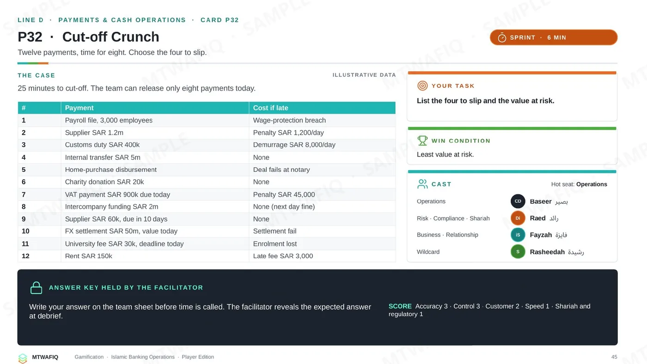Viewport: 647px width, 364px height.
Task: Select the Payroll file row
Action: click(x=207, y=120)
